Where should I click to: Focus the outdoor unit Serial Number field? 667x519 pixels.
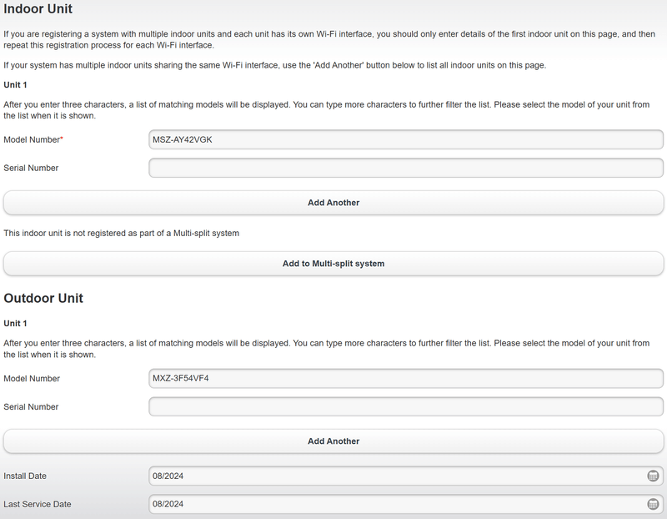(405, 406)
